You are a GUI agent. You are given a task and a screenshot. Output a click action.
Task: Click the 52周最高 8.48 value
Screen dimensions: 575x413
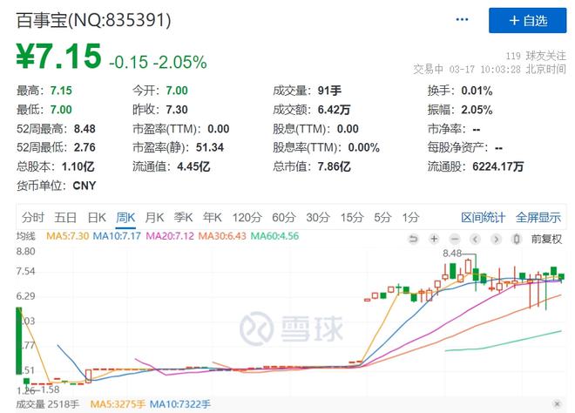(56, 129)
